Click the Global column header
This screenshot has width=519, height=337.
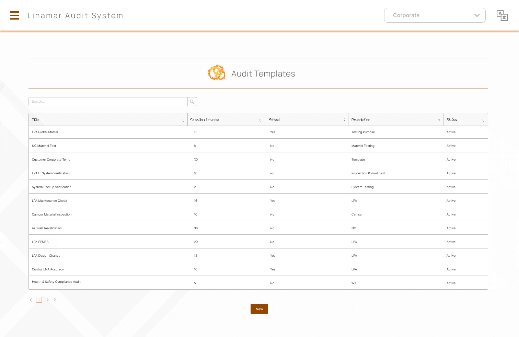(307, 119)
